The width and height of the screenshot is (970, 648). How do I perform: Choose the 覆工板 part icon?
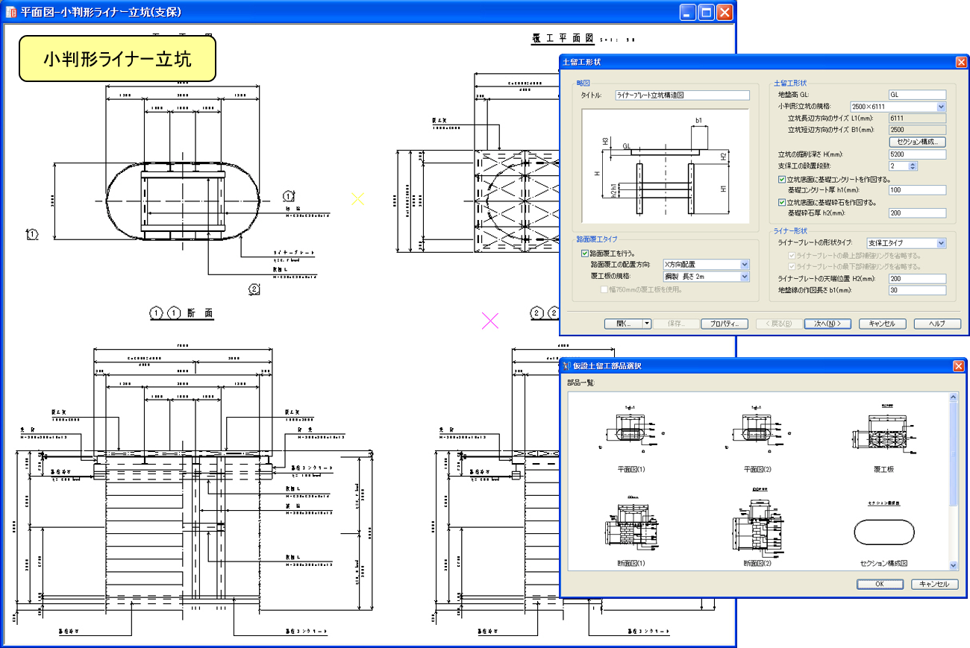(x=883, y=434)
